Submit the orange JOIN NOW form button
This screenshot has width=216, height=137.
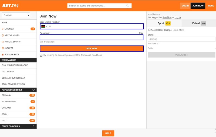92,48
